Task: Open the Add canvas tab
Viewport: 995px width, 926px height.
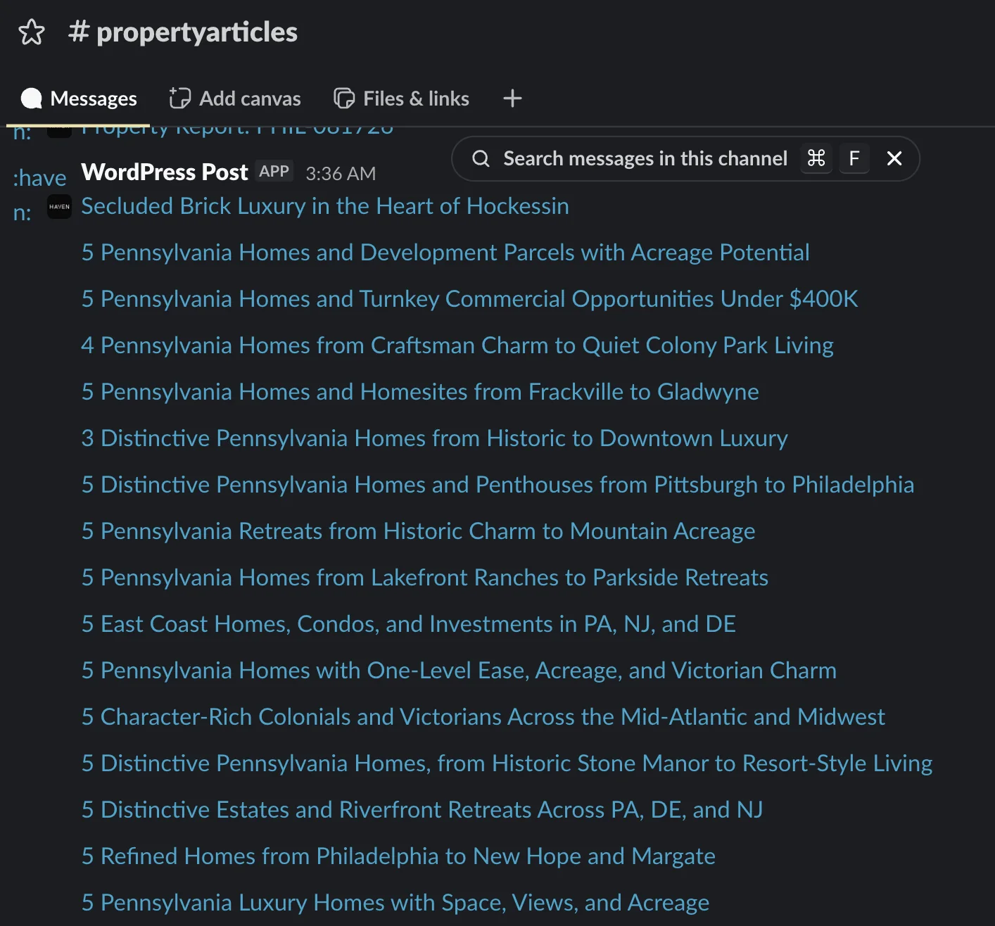Action: [235, 99]
